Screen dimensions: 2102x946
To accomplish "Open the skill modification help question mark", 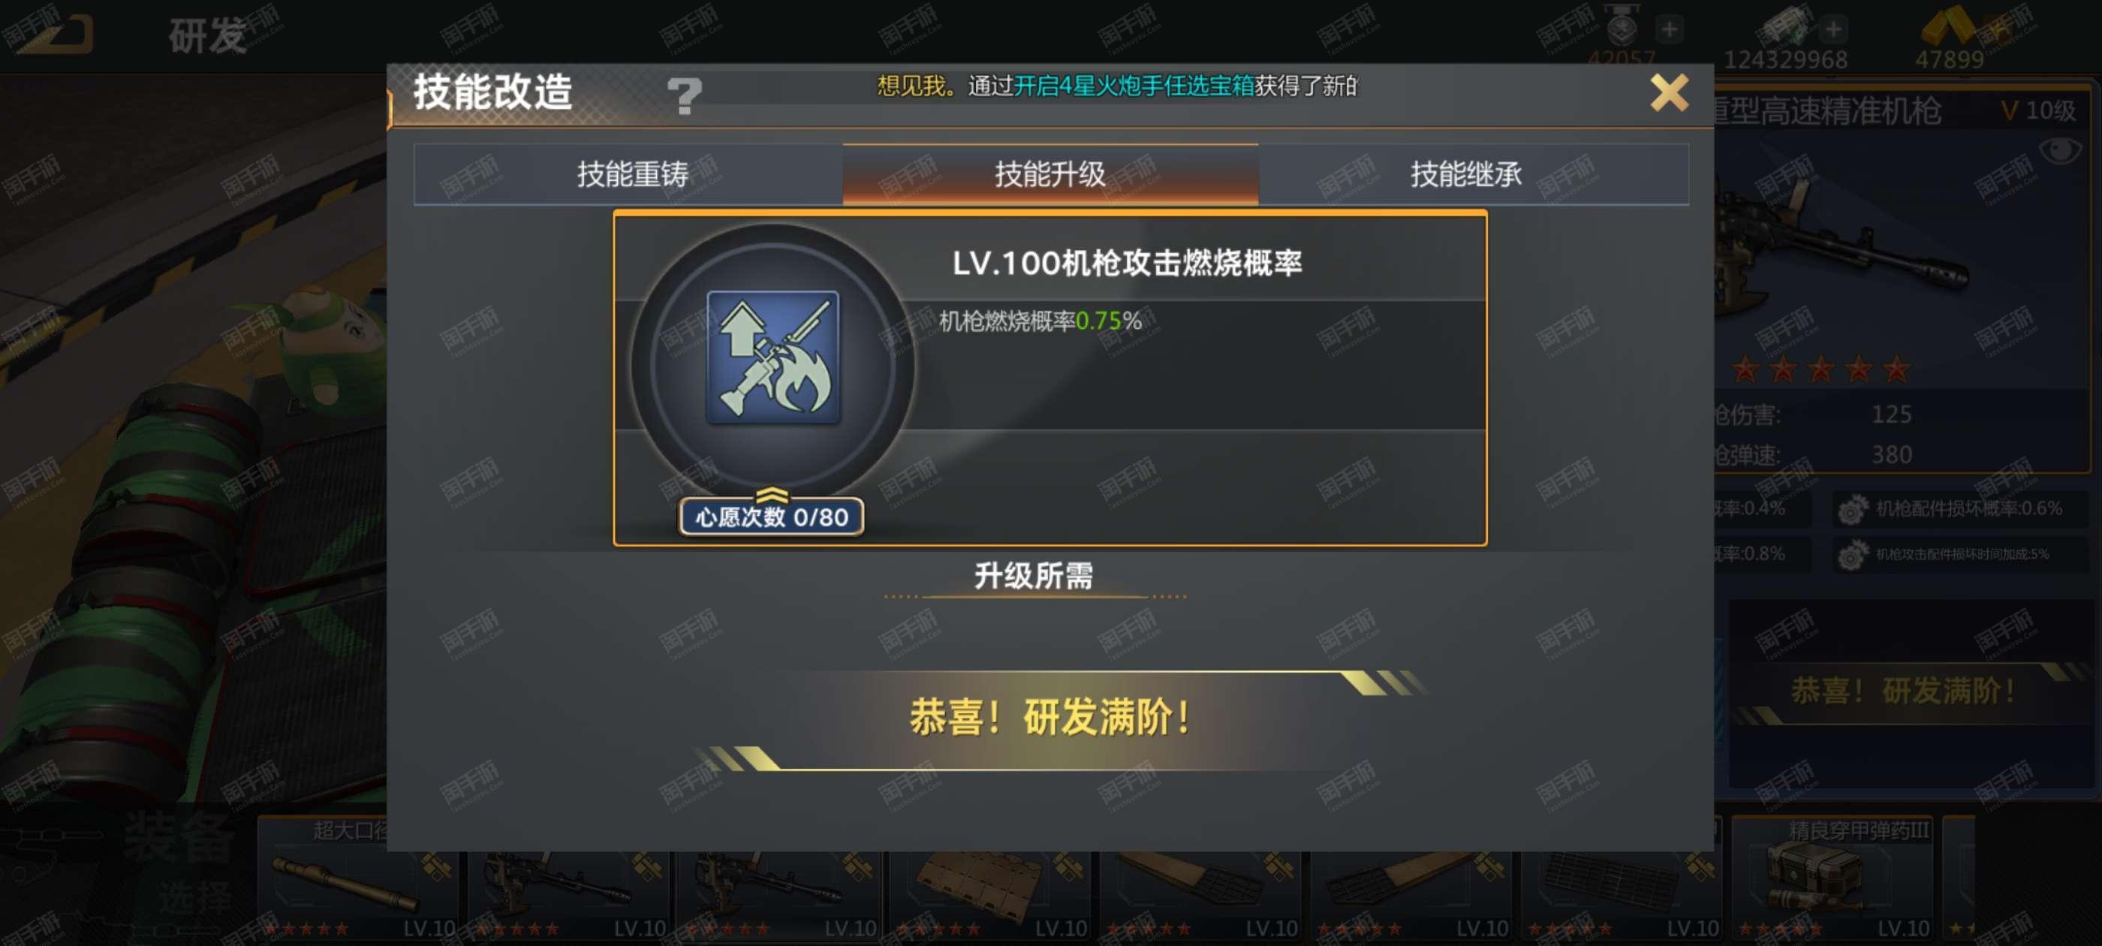I will (x=684, y=95).
